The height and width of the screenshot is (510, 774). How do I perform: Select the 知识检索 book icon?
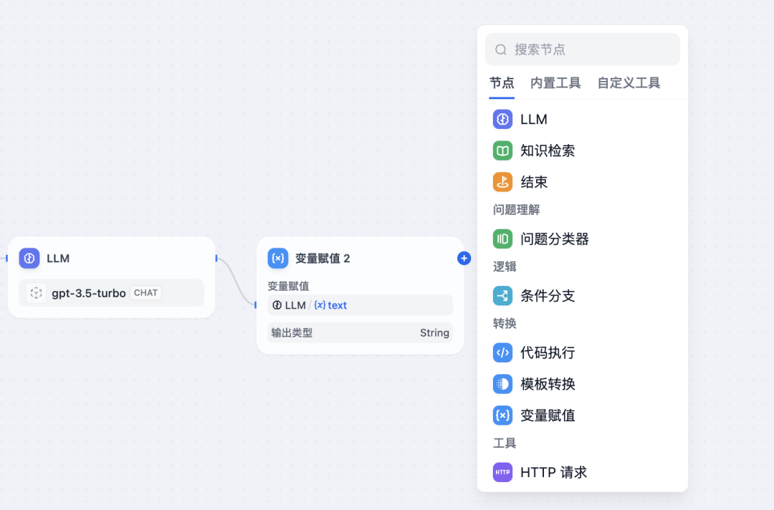(x=502, y=151)
